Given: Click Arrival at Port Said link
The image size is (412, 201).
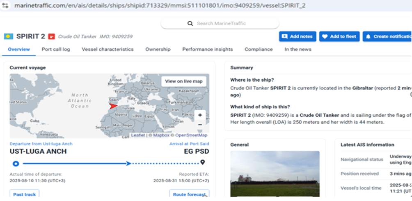Looking at the screenshot, I should pos(189,144).
